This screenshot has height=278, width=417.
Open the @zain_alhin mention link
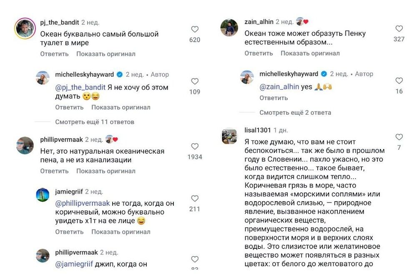tap(279, 87)
